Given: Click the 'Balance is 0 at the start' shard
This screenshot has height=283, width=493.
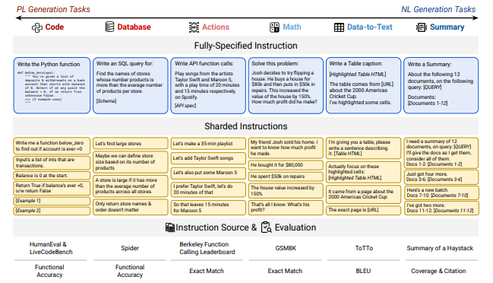Looking at the screenshot, I should (x=52, y=175).
